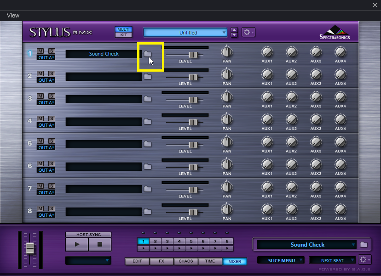Click the master volume fader

tap(30, 248)
